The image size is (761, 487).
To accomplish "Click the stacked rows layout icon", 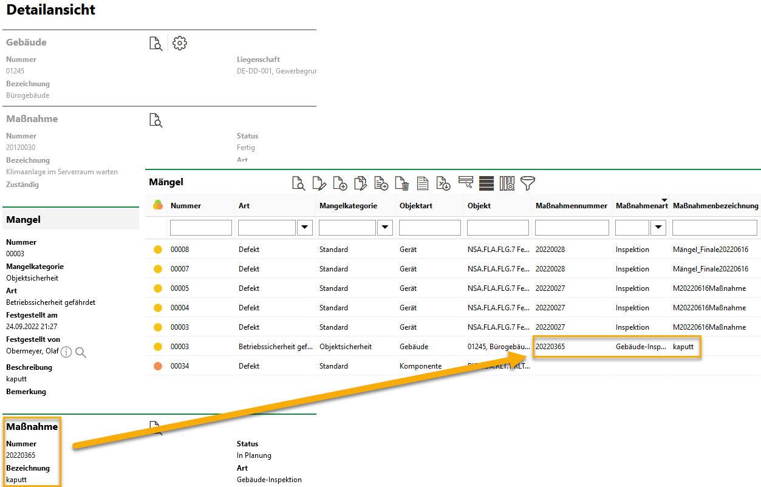I will click(486, 183).
